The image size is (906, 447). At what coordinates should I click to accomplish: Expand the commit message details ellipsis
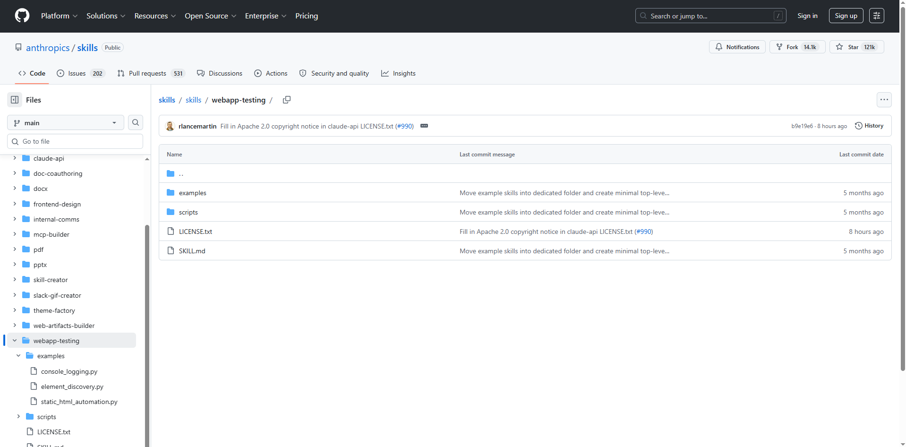click(424, 126)
